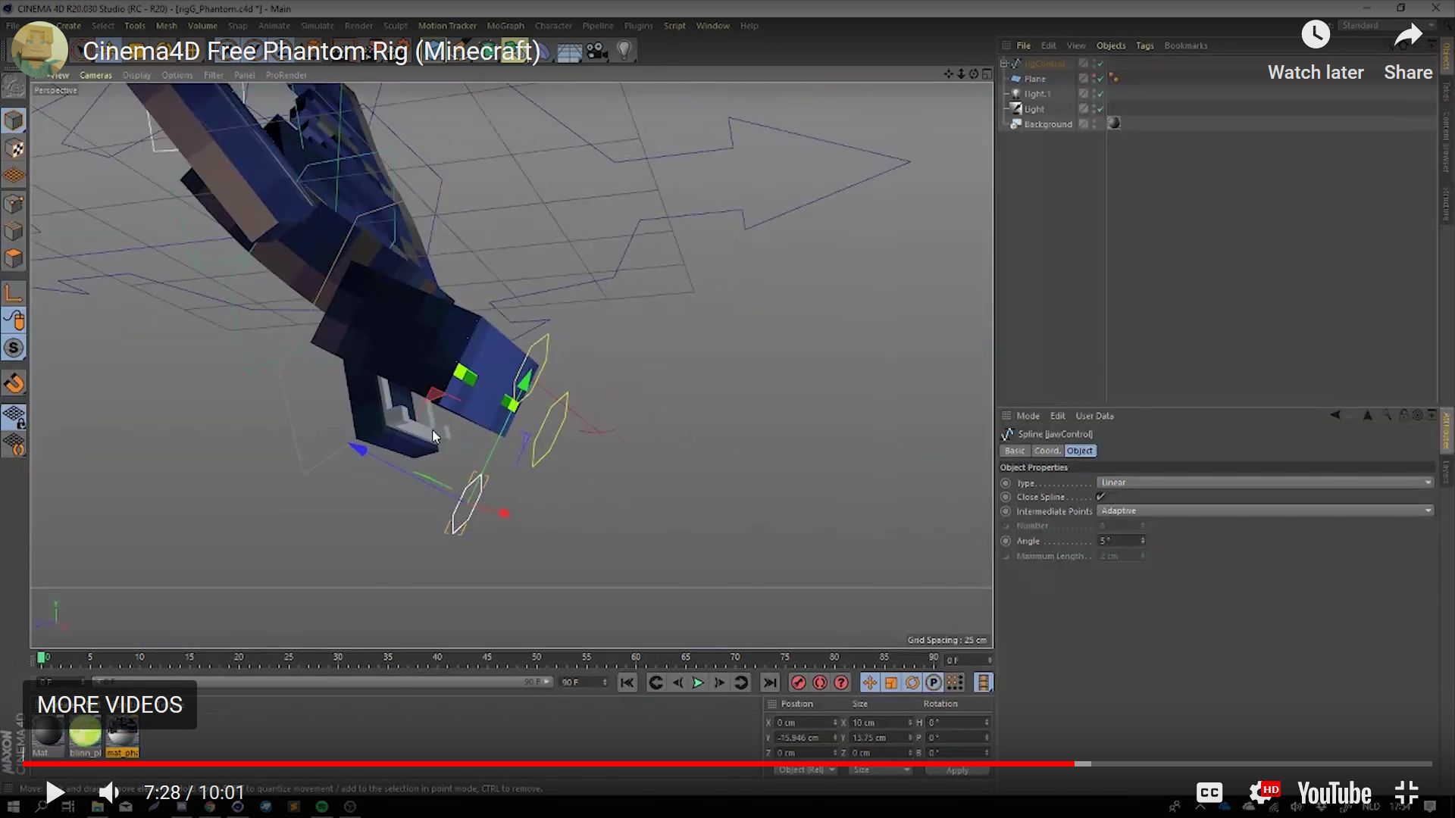
Task: Go to previous key button
Action: [x=656, y=683]
